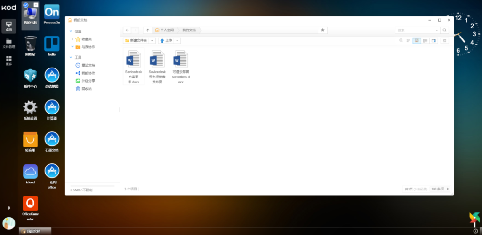Screen dimensions: 482x235
Task: Select 可道云部署serverless.docx file
Action: pyautogui.click(x=181, y=67)
